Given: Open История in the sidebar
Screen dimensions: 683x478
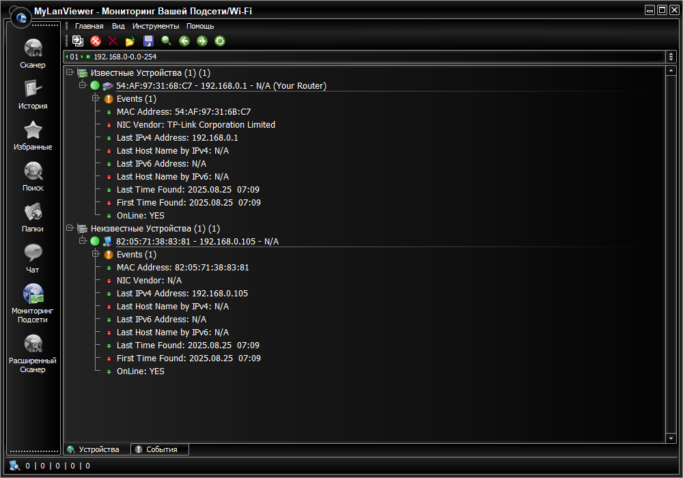Looking at the screenshot, I should (x=33, y=94).
